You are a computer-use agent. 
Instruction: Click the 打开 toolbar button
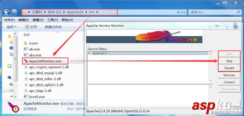click(31, 27)
